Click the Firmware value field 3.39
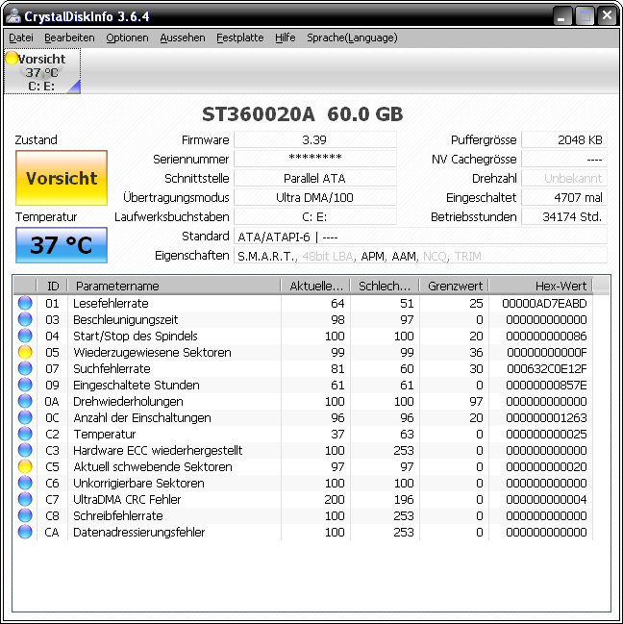The height and width of the screenshot is (624, 623). click(x=314, y=139)
